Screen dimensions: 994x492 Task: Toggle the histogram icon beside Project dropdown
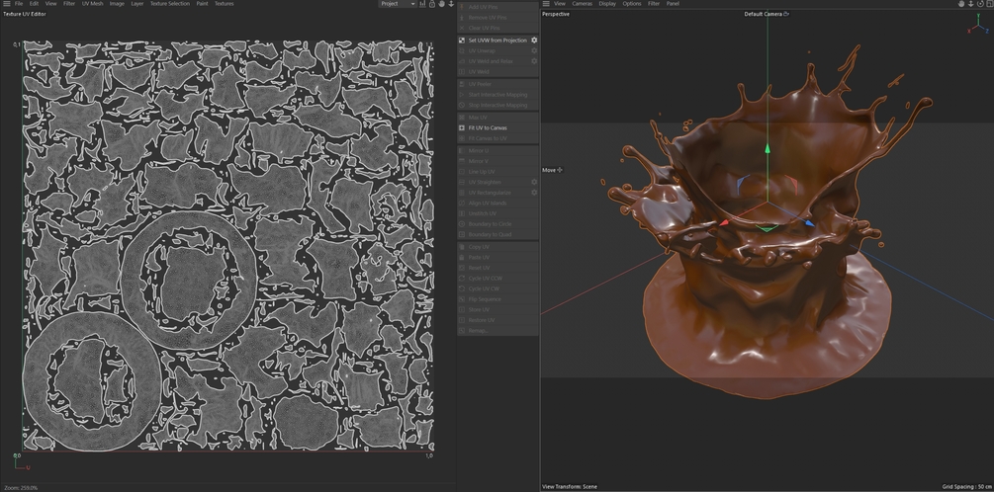point(423,4)
